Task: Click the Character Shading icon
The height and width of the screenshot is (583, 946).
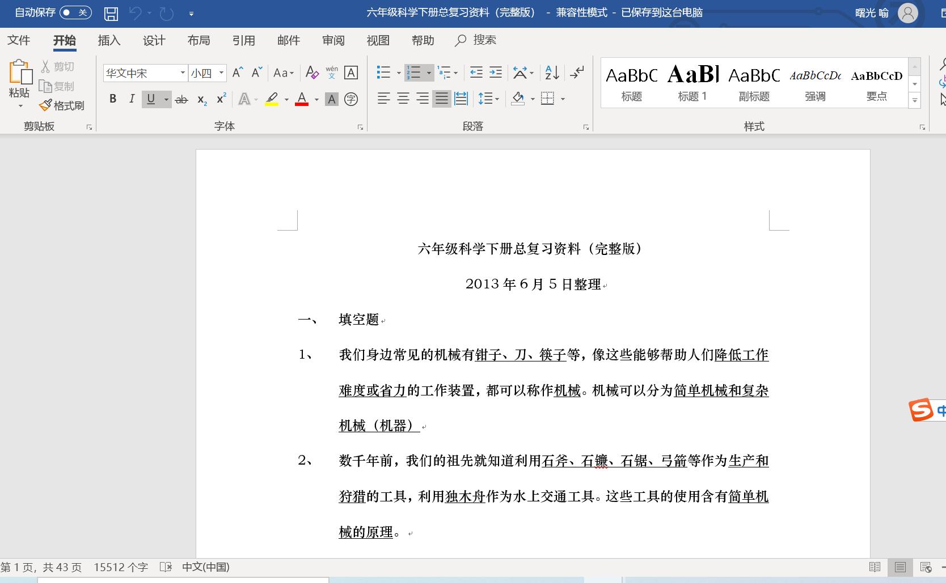Action: [x=332, y=99]
